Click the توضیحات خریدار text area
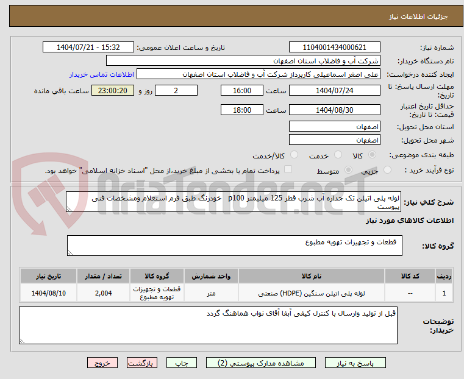 (208, 325)
